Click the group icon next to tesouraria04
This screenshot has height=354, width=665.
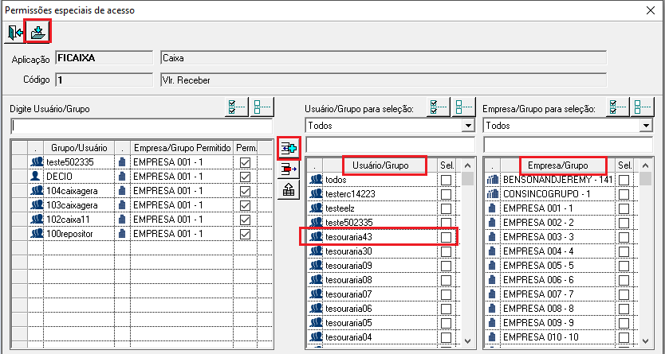pos(316,337)
